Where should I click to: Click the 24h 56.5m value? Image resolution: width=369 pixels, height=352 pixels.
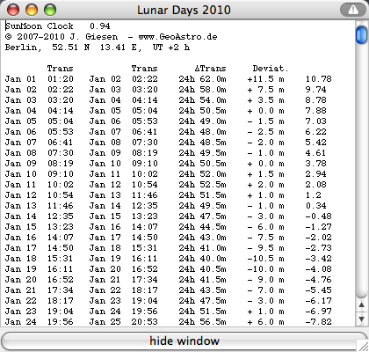(202, 322)
